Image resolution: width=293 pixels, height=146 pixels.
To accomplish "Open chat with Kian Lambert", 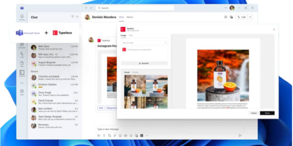I will 54,110.
